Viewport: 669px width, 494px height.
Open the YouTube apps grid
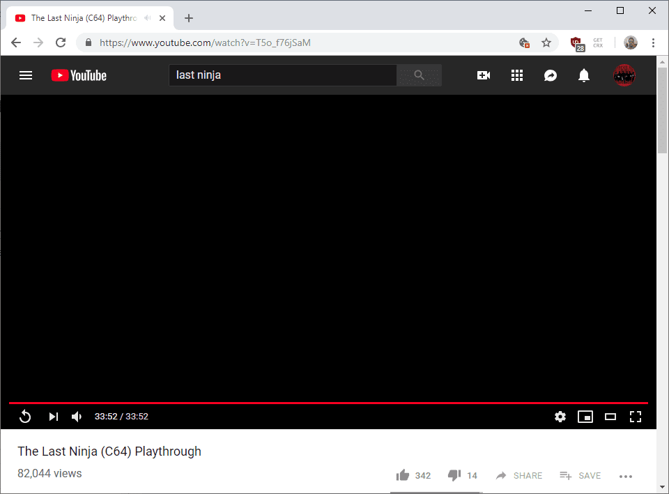point(517,75)
